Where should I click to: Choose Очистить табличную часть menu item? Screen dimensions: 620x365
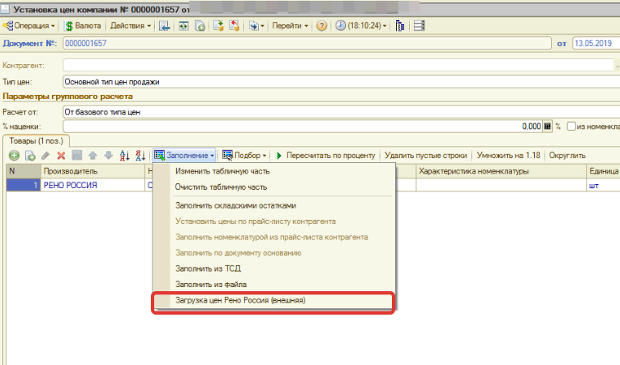point(274,187)
